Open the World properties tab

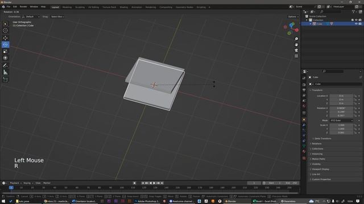304,106
